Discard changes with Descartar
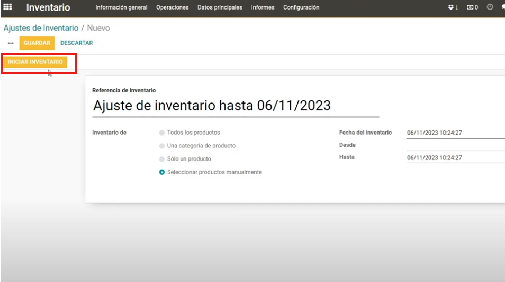Viewport: 505px width, 282px height. pyautogui.click(x=77, y=43)
